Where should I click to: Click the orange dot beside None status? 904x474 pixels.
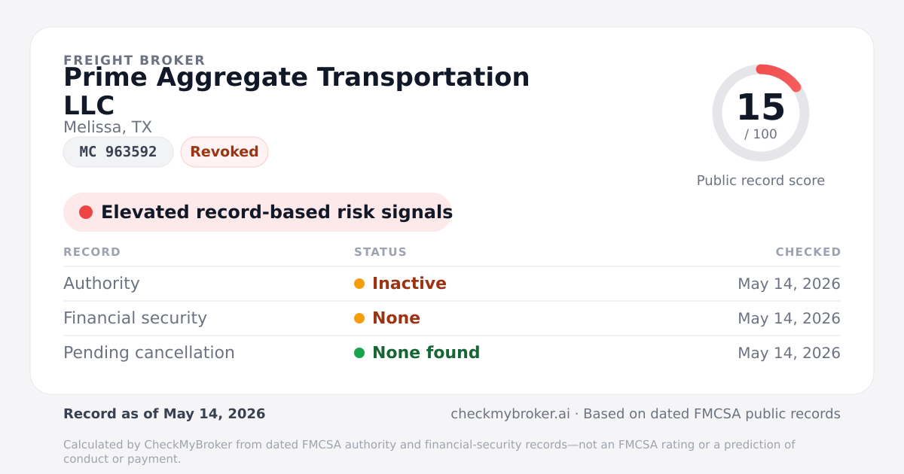coord(359,318)
